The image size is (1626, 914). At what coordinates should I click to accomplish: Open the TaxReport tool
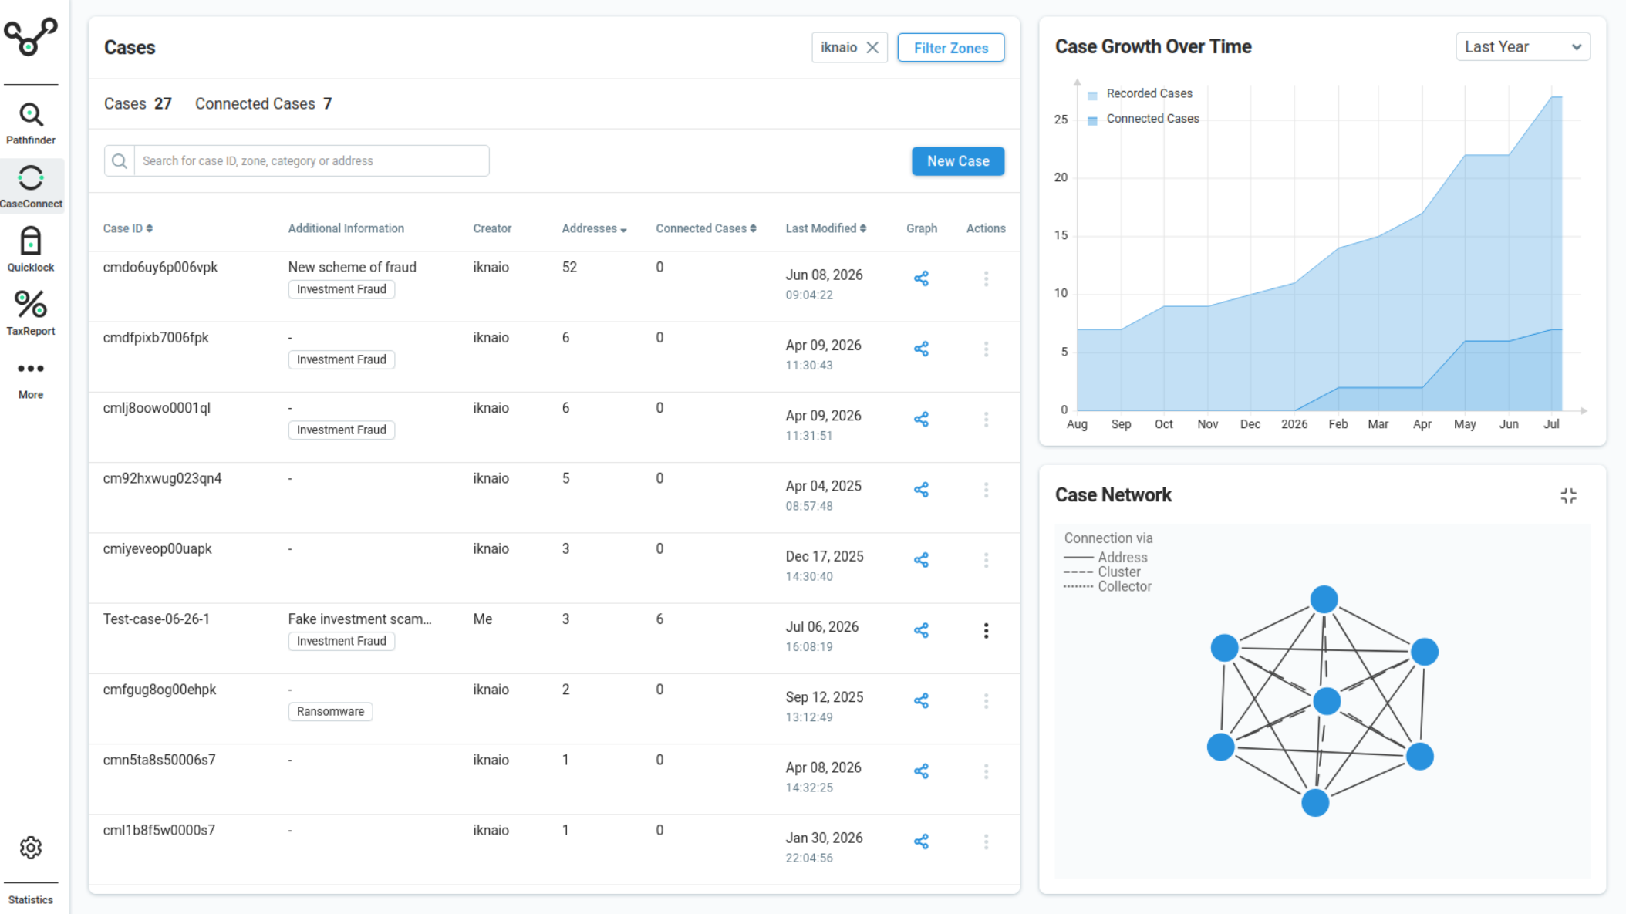31,313
